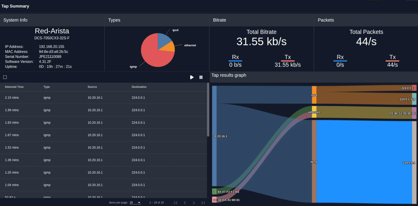Click the 224.0.0.1 destination node in graph
This screenshot has height=206, width=418.
click(414, 163)
